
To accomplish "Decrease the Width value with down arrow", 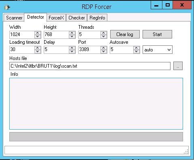I will (38, 36).
